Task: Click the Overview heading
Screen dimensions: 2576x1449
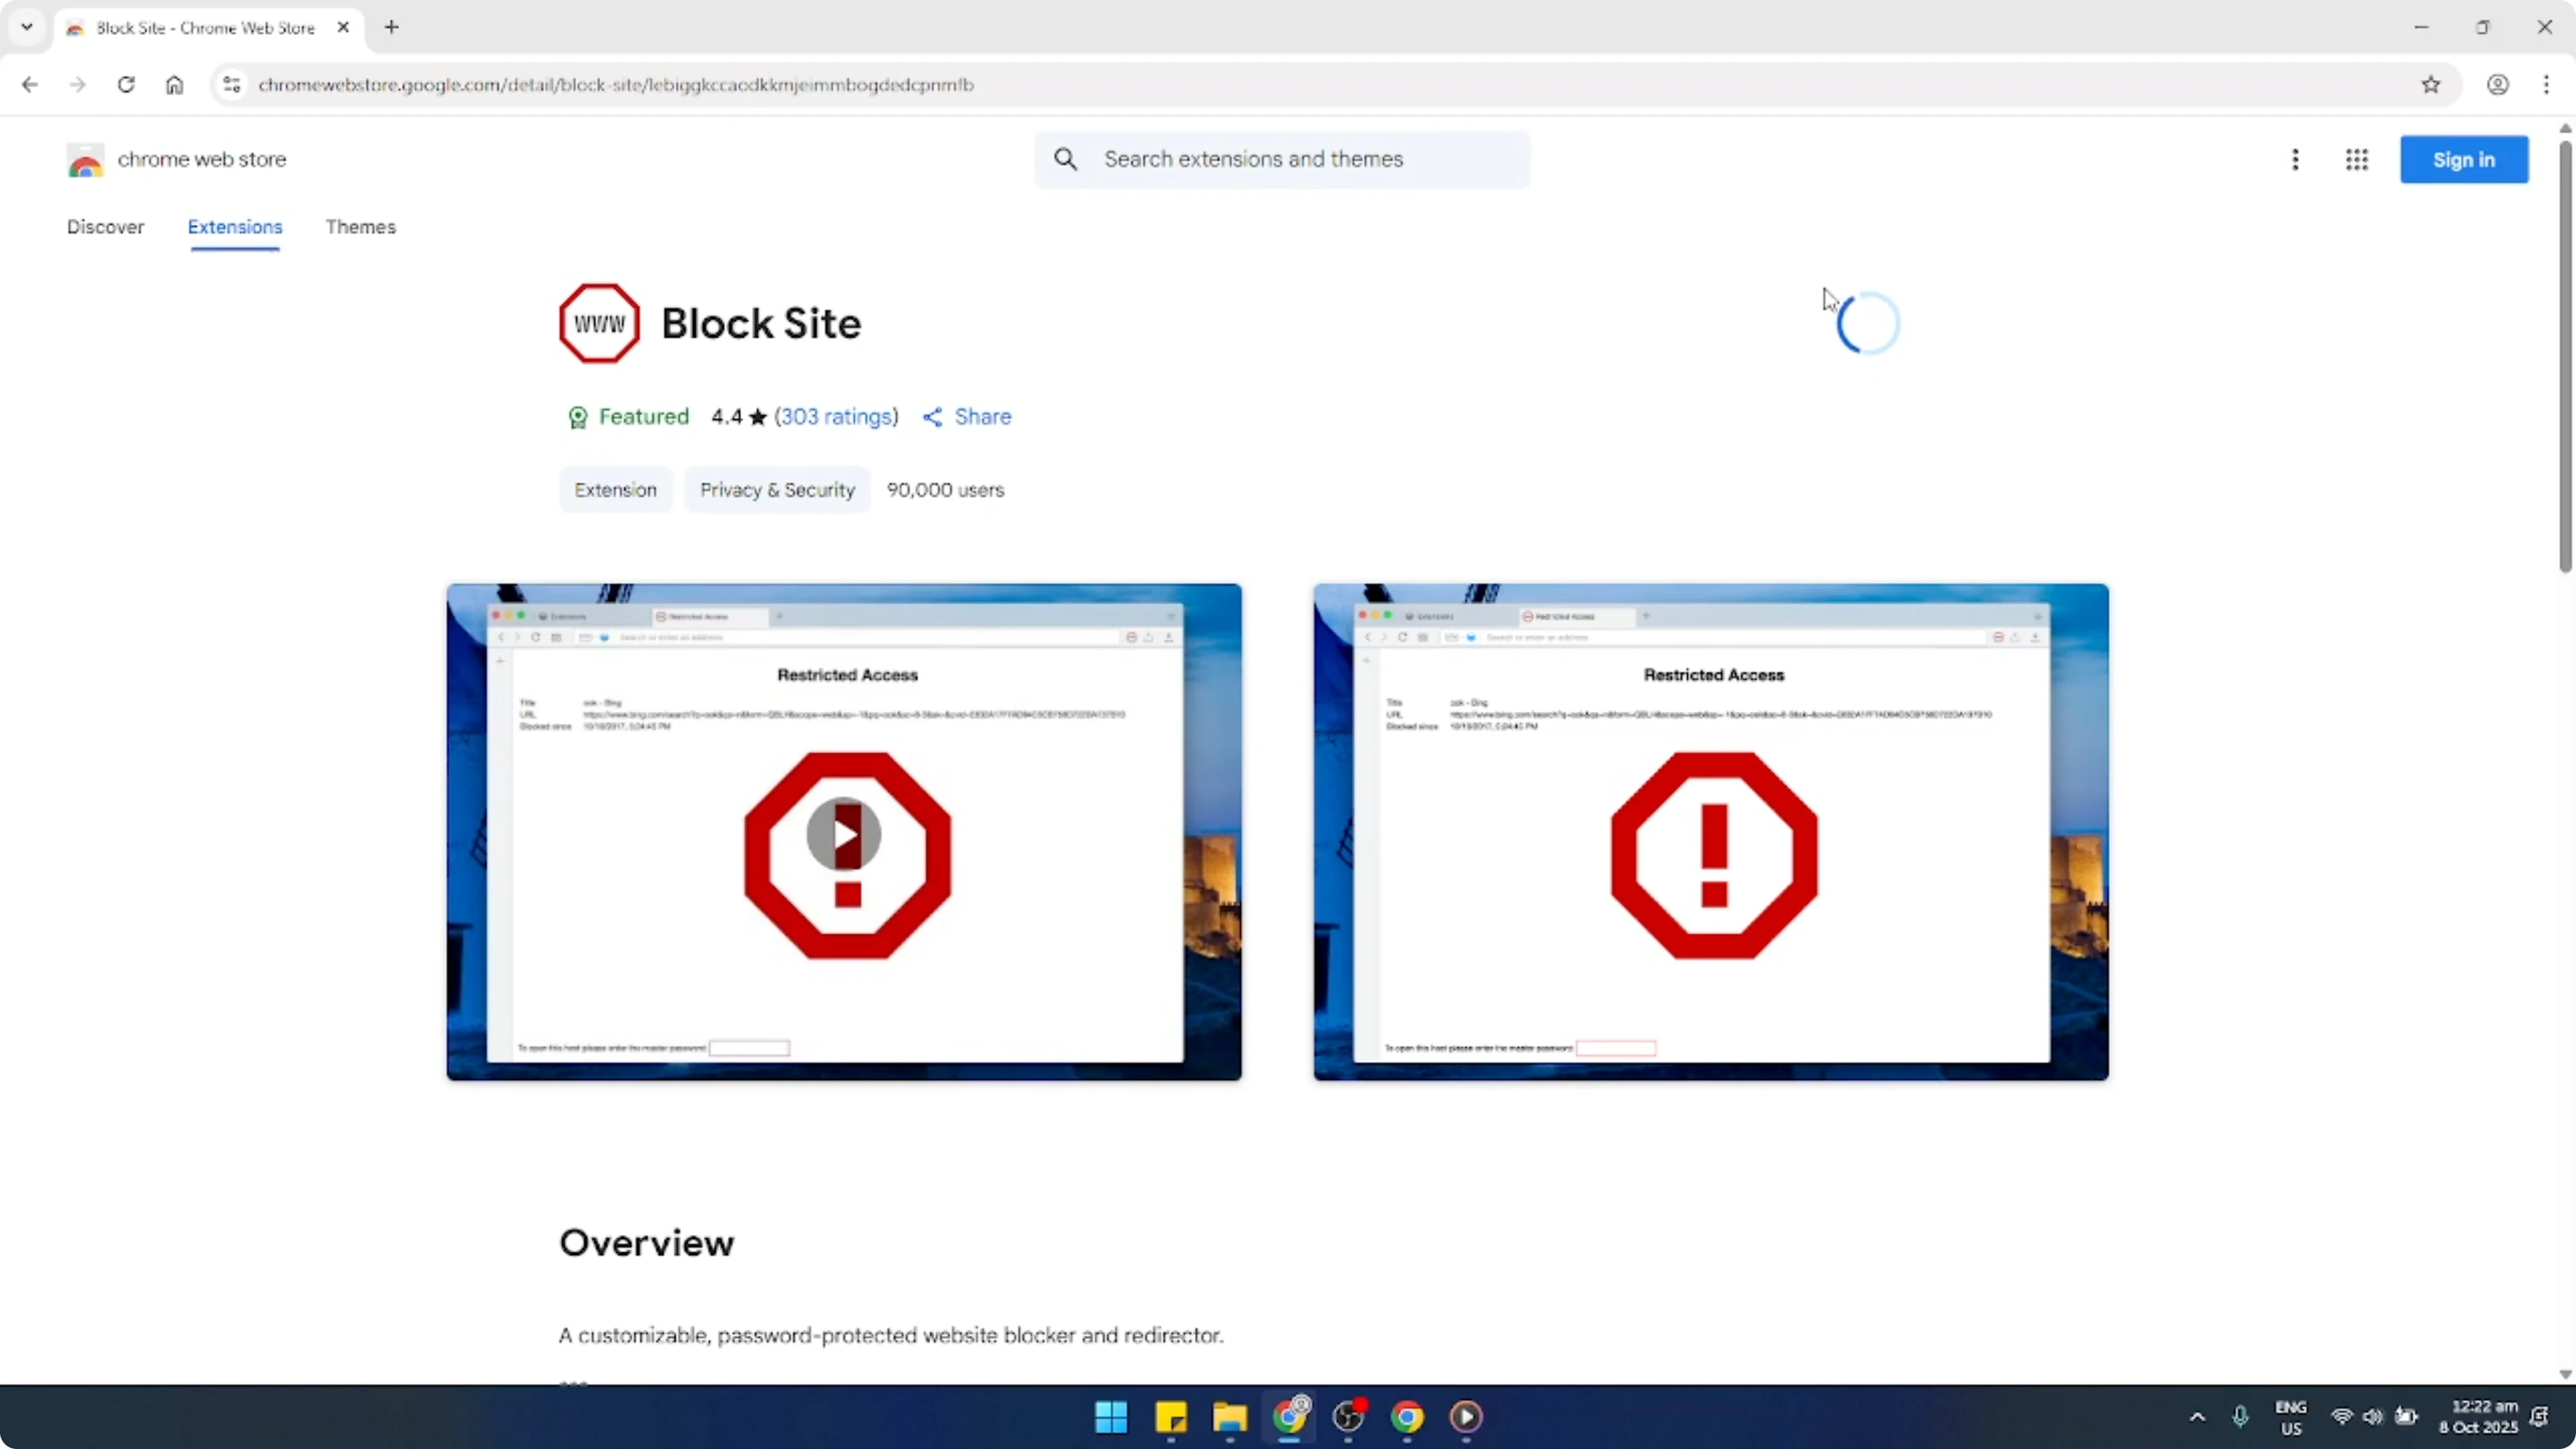Action: (647, 1242)
